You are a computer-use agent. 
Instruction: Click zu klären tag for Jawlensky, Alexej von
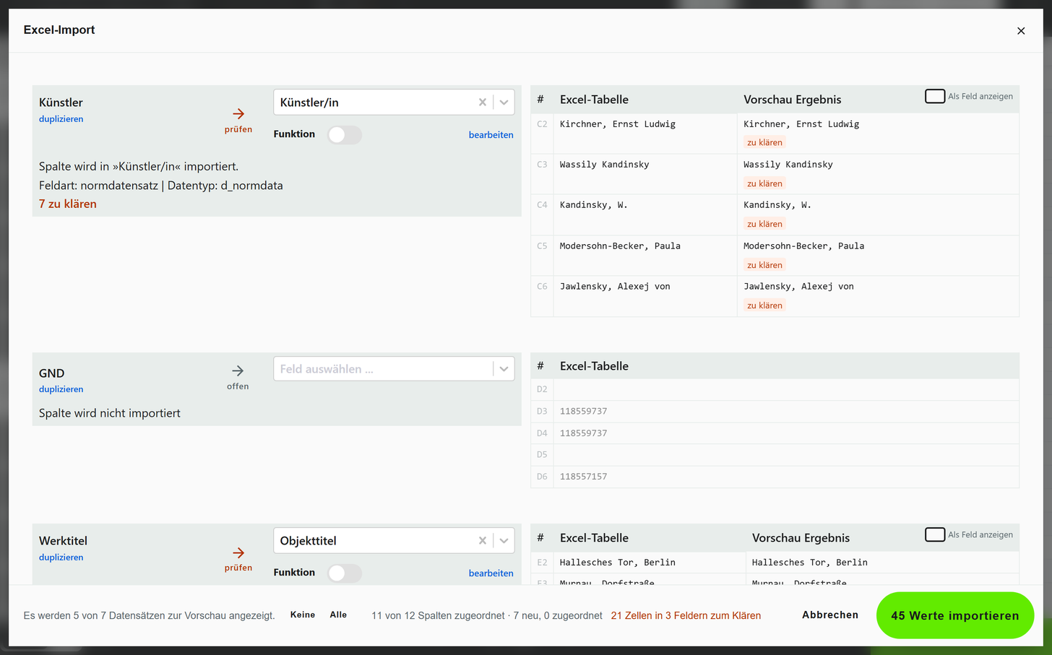[764, 306]
